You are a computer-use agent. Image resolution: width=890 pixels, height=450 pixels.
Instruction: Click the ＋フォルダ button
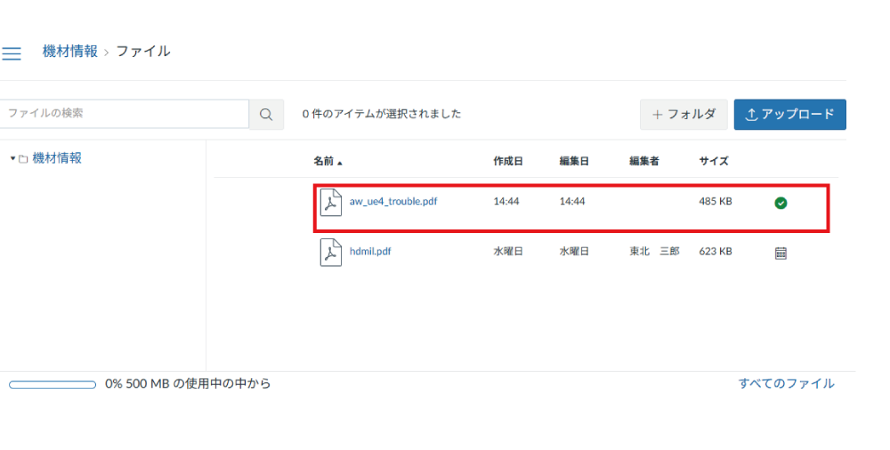pos(684,115)
